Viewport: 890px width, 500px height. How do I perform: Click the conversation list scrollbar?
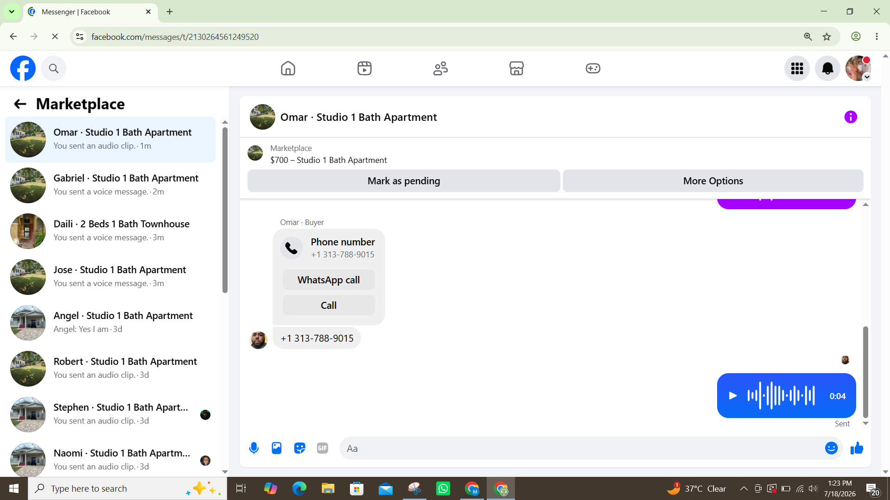tap(225, 210)
